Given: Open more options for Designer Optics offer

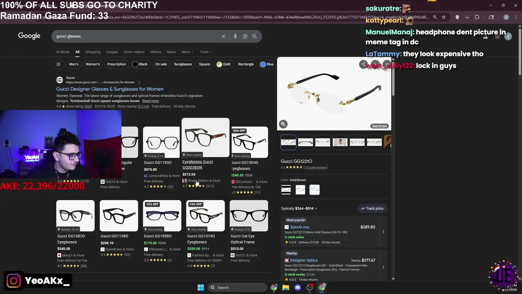Looking at the screenshot, I should tap(383, 267).
